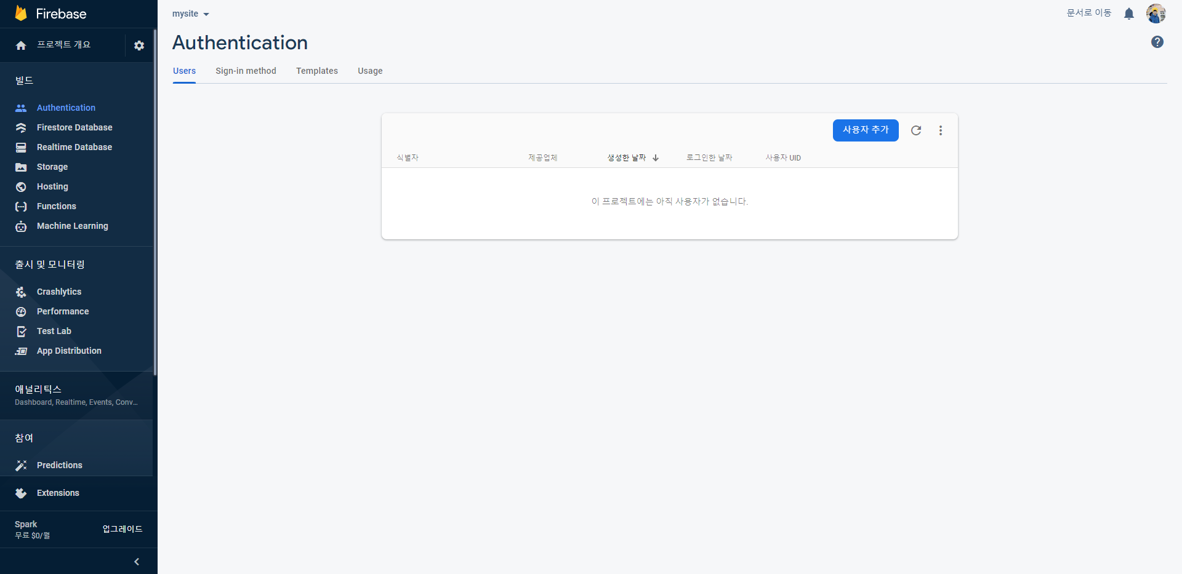Click the 생성한 날짜 column header
The image size is (1182, 574).
627,158
